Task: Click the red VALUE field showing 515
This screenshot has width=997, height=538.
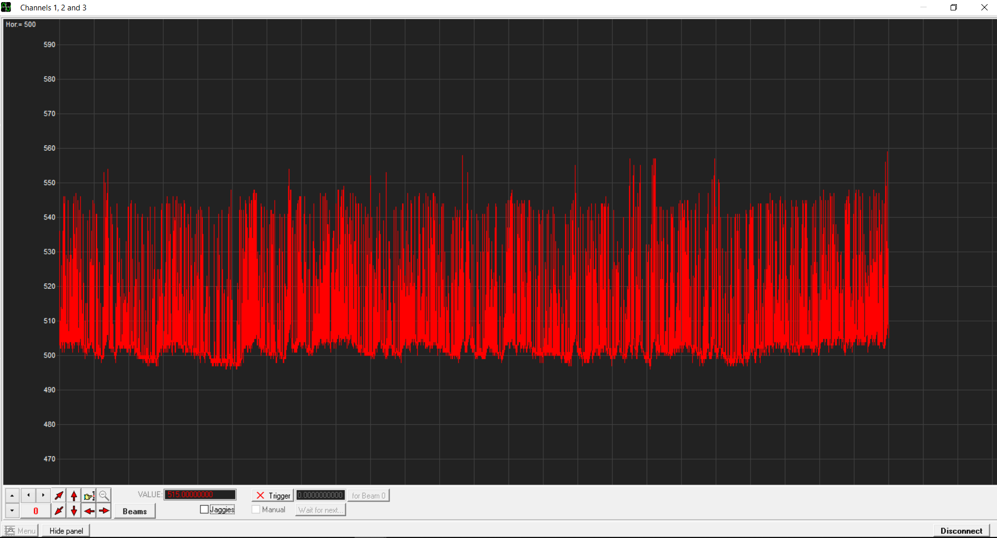Action: click(200, 495)
